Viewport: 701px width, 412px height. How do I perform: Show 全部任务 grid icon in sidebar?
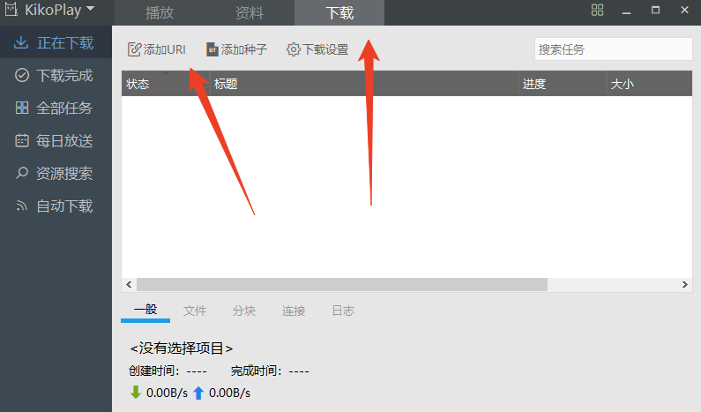coord(22,108)
